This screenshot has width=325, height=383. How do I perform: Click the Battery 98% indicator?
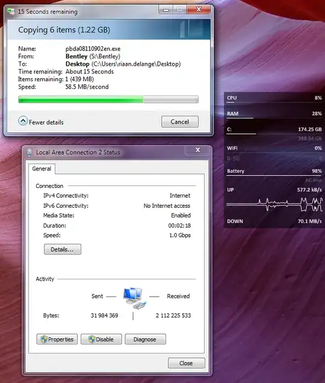coord(274,171)
